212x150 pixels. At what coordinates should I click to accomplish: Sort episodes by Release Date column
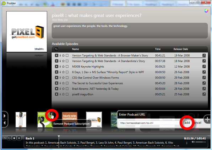(x=181, y=49)
